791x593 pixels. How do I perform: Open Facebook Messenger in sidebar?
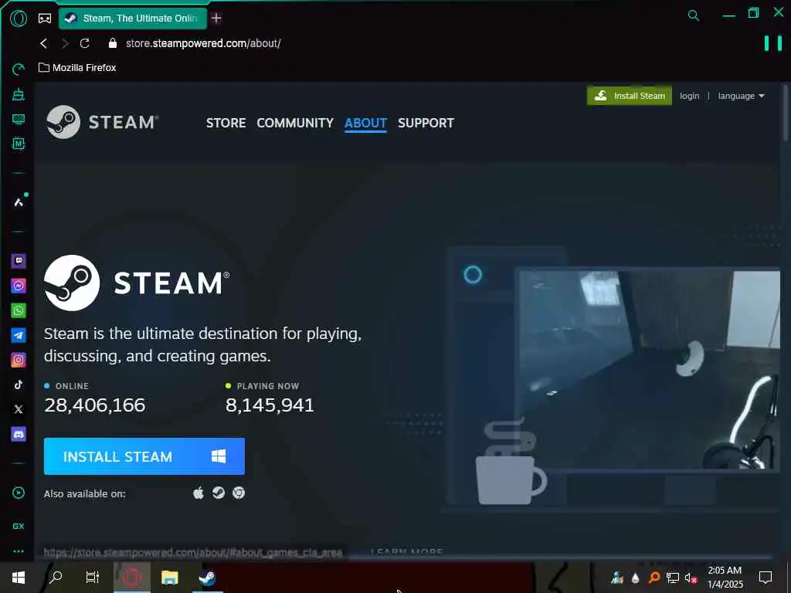pos(19,286)
